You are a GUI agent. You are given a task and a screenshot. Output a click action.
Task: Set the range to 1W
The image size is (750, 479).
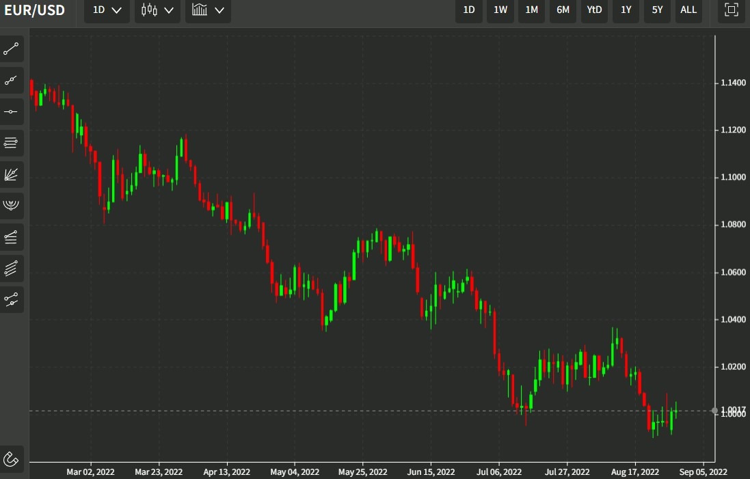coord(500,10)
